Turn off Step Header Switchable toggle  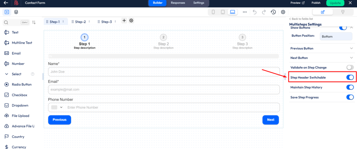(350, 77)
